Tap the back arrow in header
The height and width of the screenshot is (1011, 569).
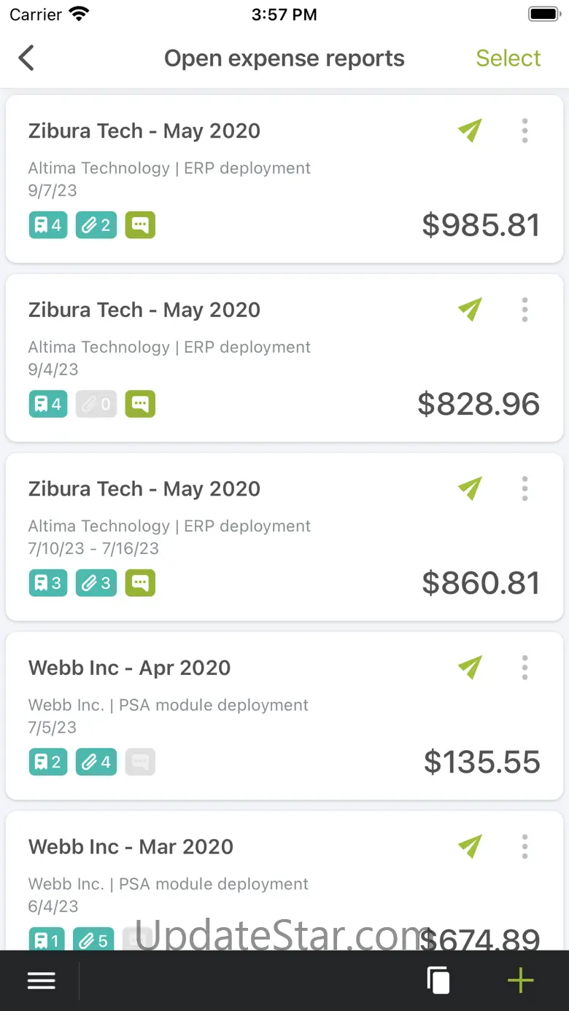click(x=26, y=58)
